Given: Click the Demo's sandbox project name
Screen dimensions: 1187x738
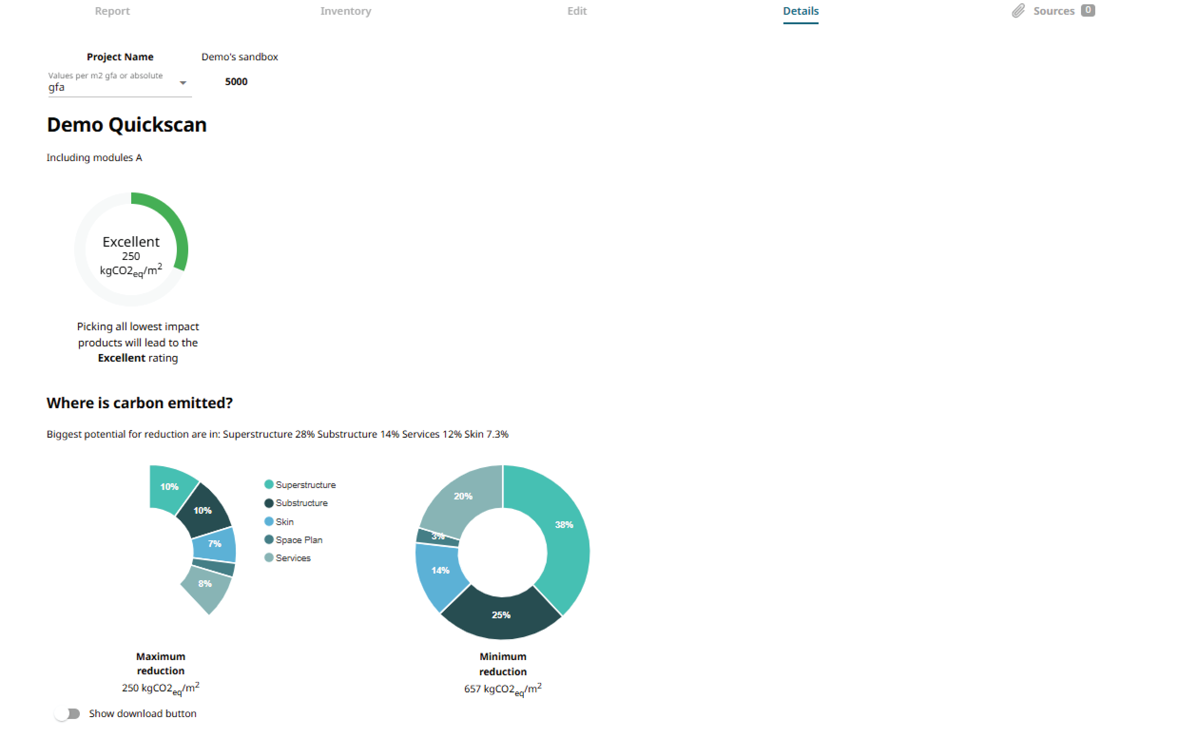Looking at the screenshot, I should pyautogui.click(x=240, y=57).
